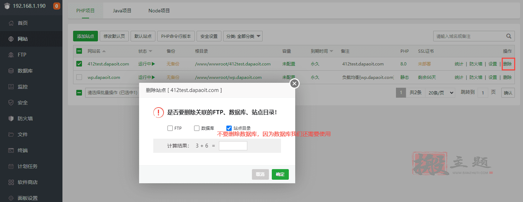The height and width of the screenshot is (202, 523).
Task: Click 删除 link for wp.dapaoit.com
Action: 507,77
